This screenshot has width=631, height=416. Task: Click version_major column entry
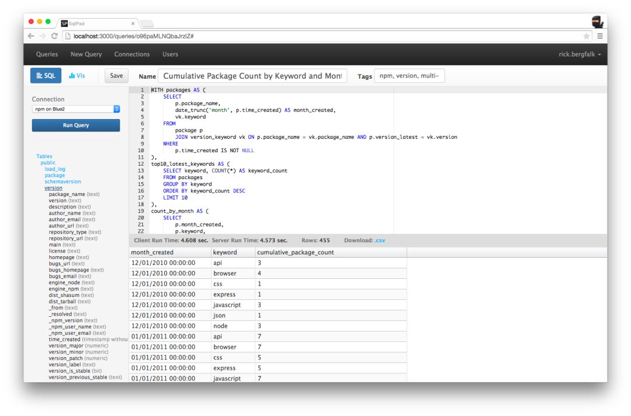78,345
